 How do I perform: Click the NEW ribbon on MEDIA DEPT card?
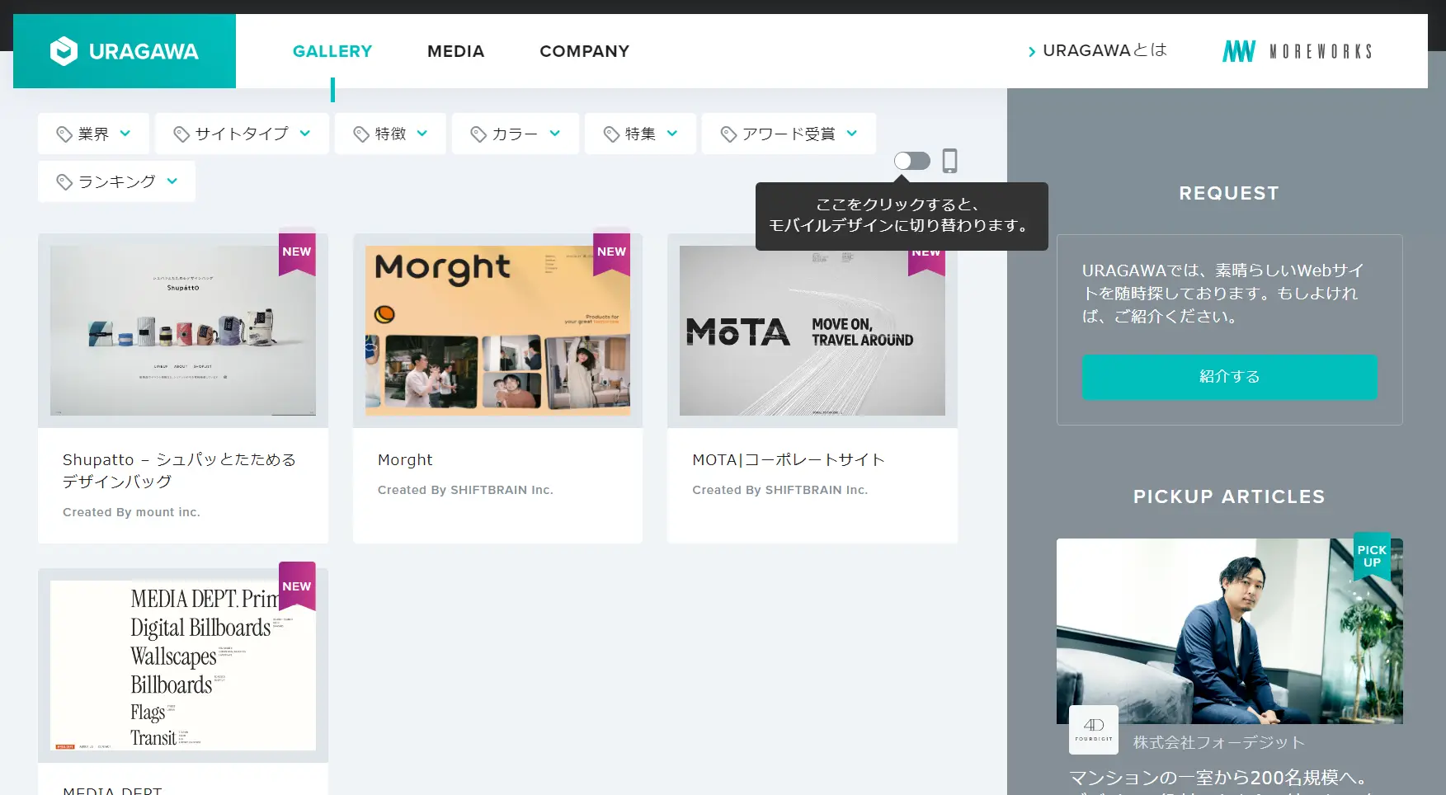[x=297, y=586]
